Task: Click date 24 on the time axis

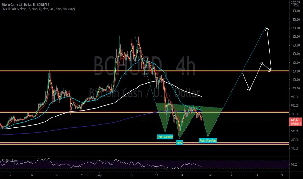Action: 181,175
